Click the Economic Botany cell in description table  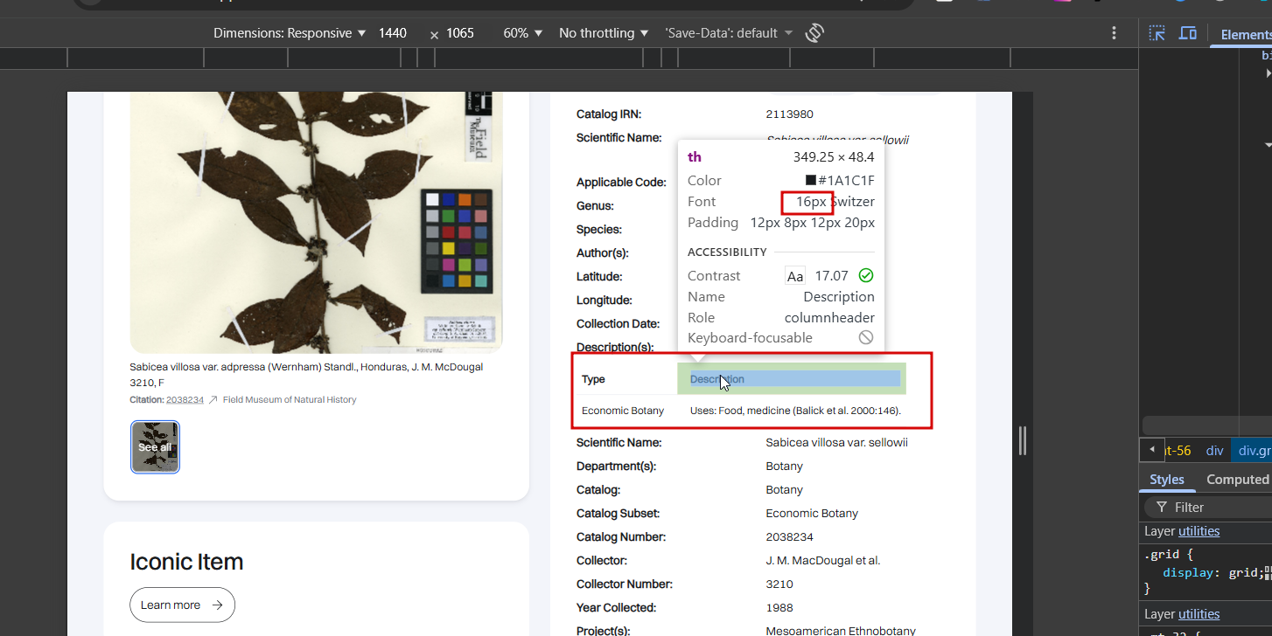[623, 411]
